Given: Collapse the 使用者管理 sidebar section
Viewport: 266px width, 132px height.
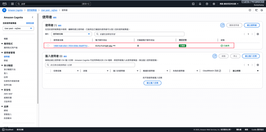Looking at the screenshot, I should click(x=2, y=53).
